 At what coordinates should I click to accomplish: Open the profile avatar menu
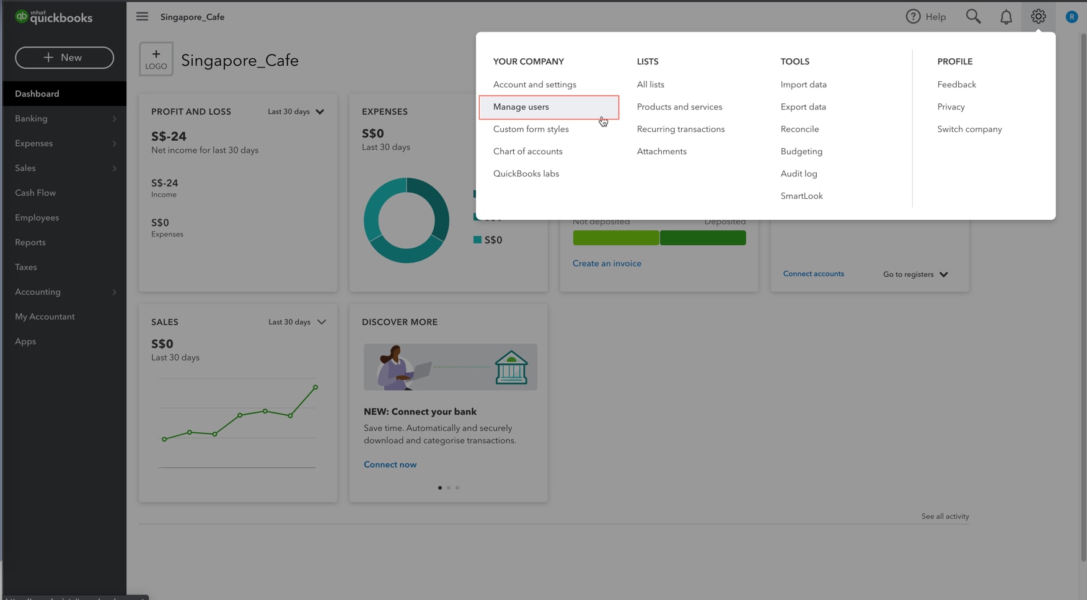point(1071,16)
